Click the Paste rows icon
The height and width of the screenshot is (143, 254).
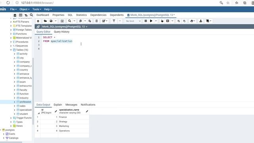pos(90,21)
